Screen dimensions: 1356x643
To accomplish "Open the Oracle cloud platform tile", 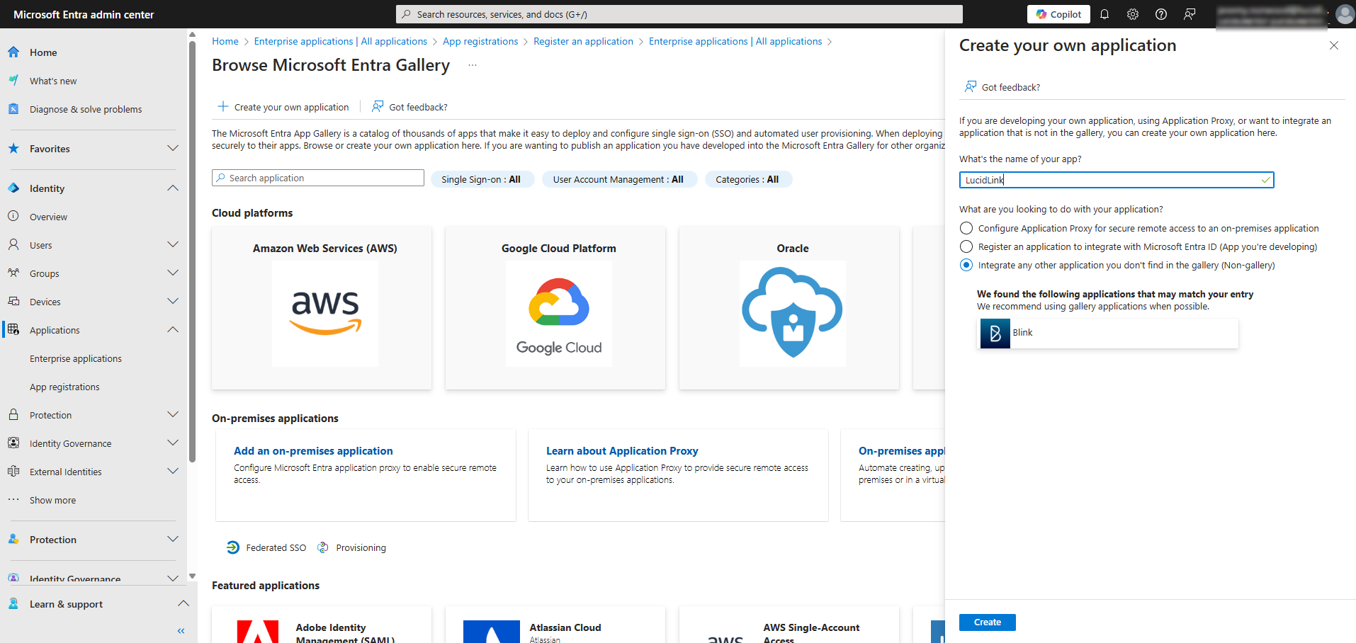I will (789, 308).
